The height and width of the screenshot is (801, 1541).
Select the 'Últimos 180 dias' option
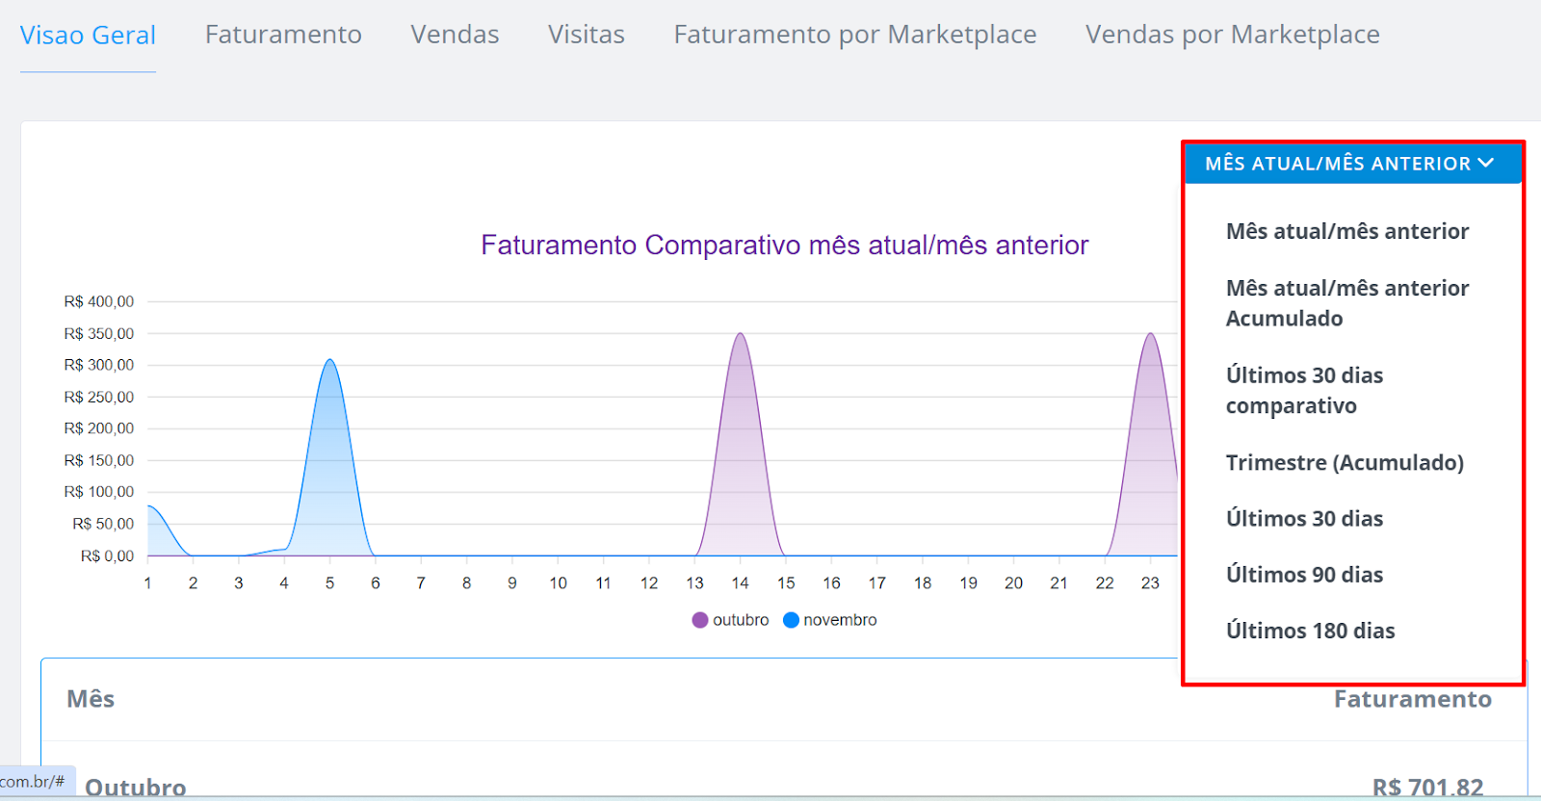[1310, 631]
